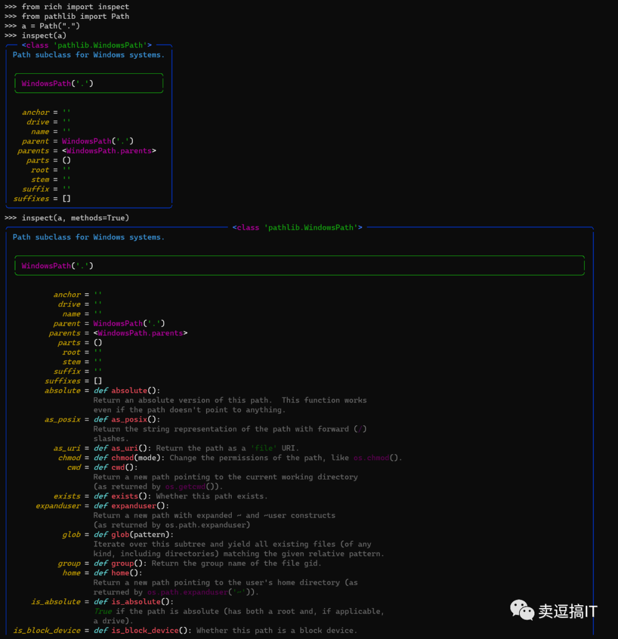Image resolution: width=618 pixels, height=639 pixels.
Task: Click the line "from rich import inspect"
Action: (75, 7)
